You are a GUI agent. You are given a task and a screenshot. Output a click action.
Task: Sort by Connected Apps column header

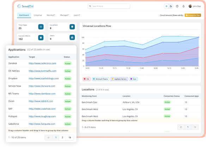point(192,96)
